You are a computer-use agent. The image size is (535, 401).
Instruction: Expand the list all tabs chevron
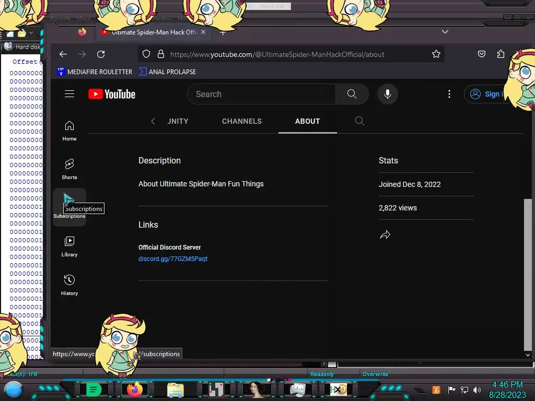pos(445,32)
